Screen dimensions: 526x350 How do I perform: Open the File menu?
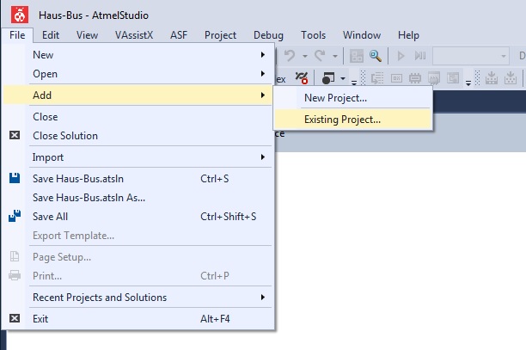17,35
